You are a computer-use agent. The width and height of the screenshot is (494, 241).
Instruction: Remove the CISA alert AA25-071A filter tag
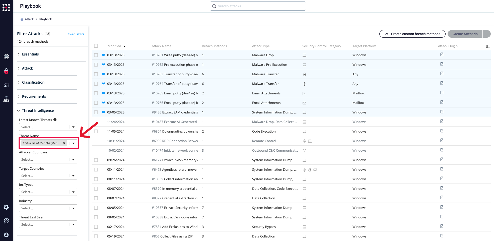click(64, 143)
